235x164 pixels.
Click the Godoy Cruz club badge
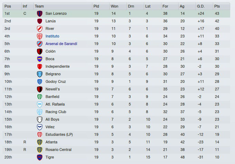(39, 82)
